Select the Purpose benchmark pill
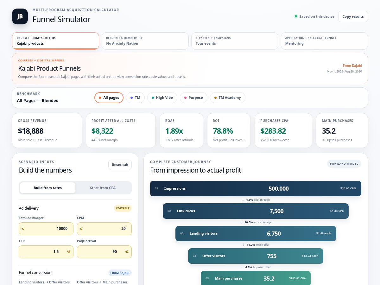 point(193,98)
